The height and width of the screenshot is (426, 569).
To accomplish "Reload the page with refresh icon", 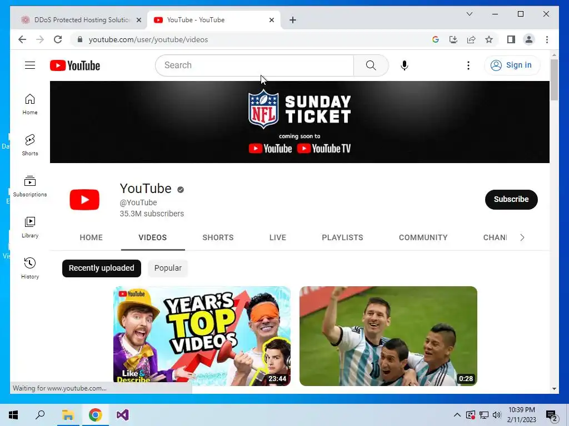I will click(58, 39).
